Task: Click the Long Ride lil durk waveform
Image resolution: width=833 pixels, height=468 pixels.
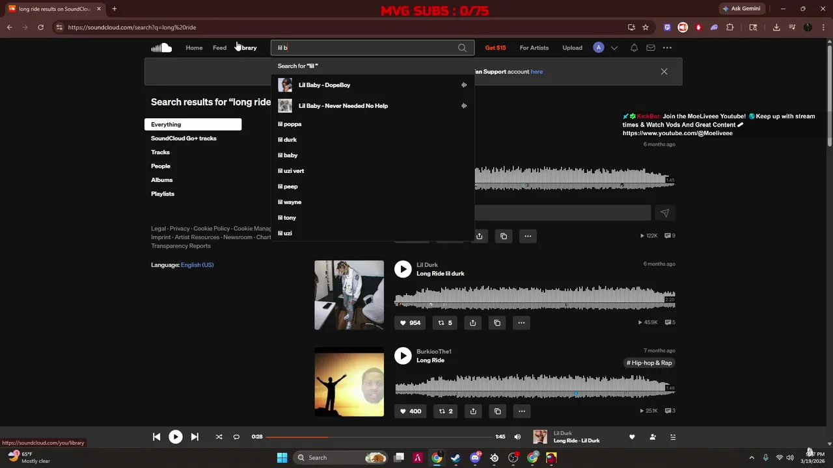Action: coord(535,298)
